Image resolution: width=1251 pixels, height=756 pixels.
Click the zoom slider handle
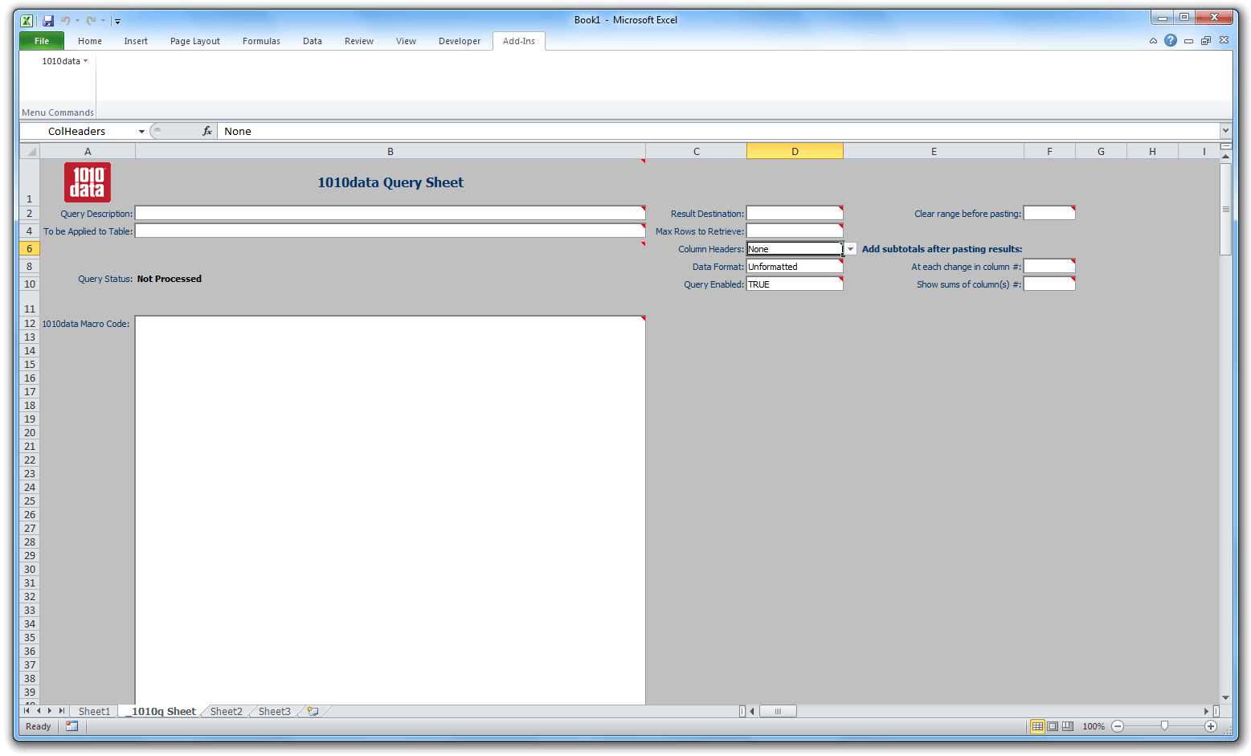point(1164,726)
